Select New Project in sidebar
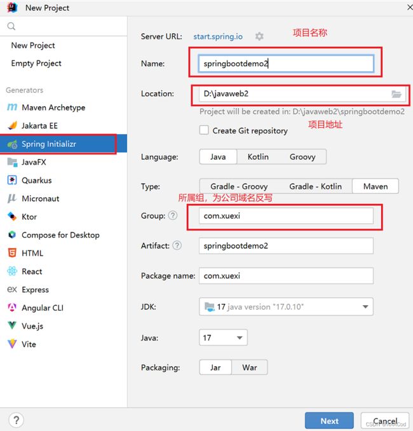Image resolution: width=413 pixels, height=431 pixels. pos(33,45)
